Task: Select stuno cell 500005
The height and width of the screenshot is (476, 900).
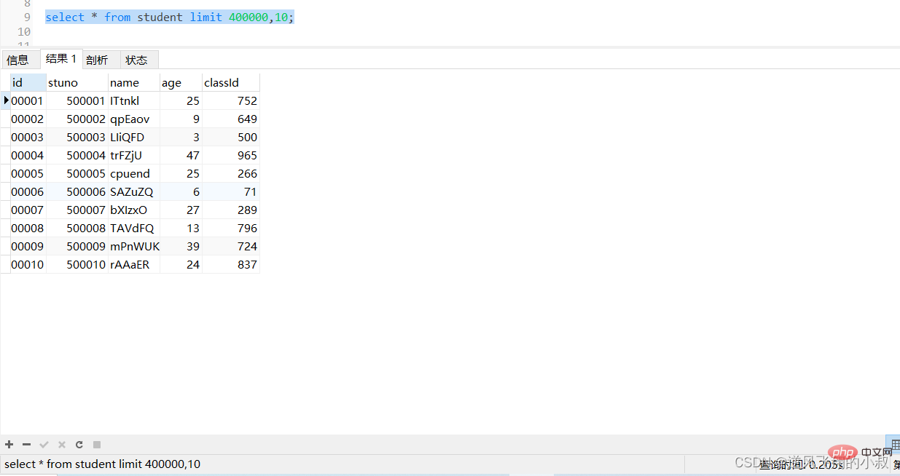Action: pyautogui.click(x=77, y=173)
